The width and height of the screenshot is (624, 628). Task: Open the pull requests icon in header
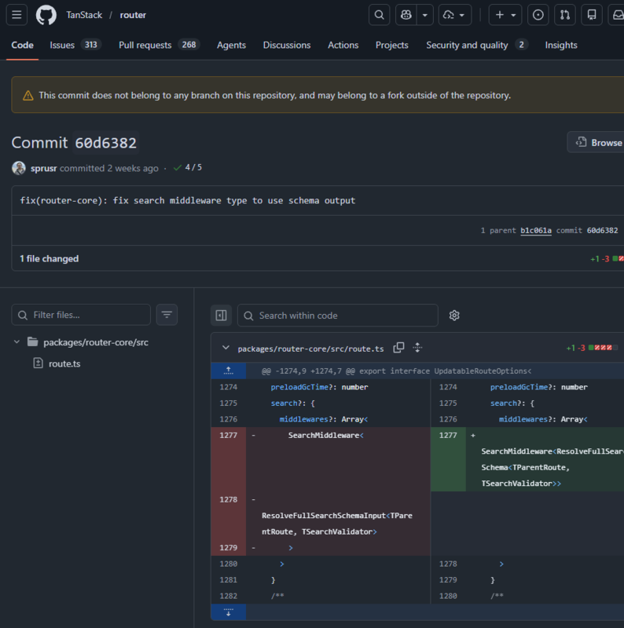(x=564, y=15)
